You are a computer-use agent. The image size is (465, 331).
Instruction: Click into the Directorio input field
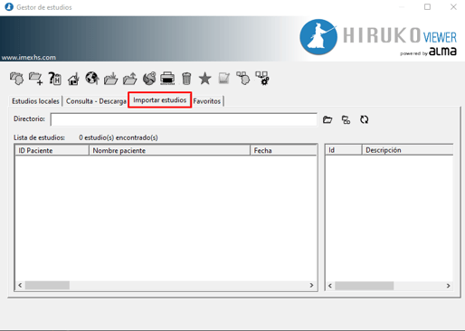[x=184, y=119]
